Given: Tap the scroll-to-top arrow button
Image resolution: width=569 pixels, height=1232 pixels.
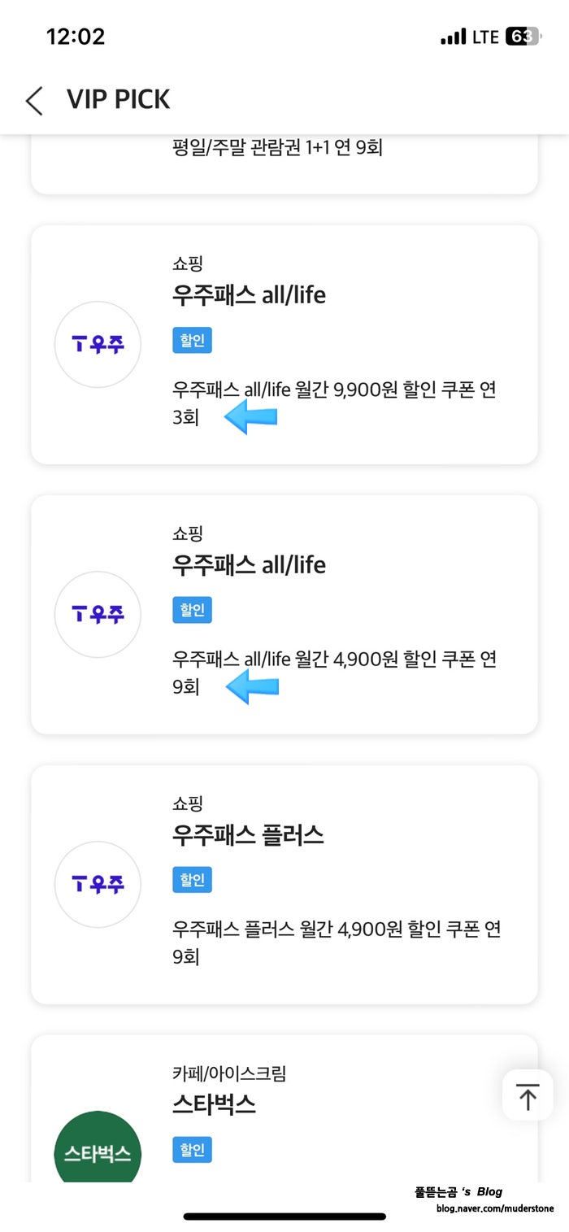Looking at the screenshot, I should coord(528,1096).
